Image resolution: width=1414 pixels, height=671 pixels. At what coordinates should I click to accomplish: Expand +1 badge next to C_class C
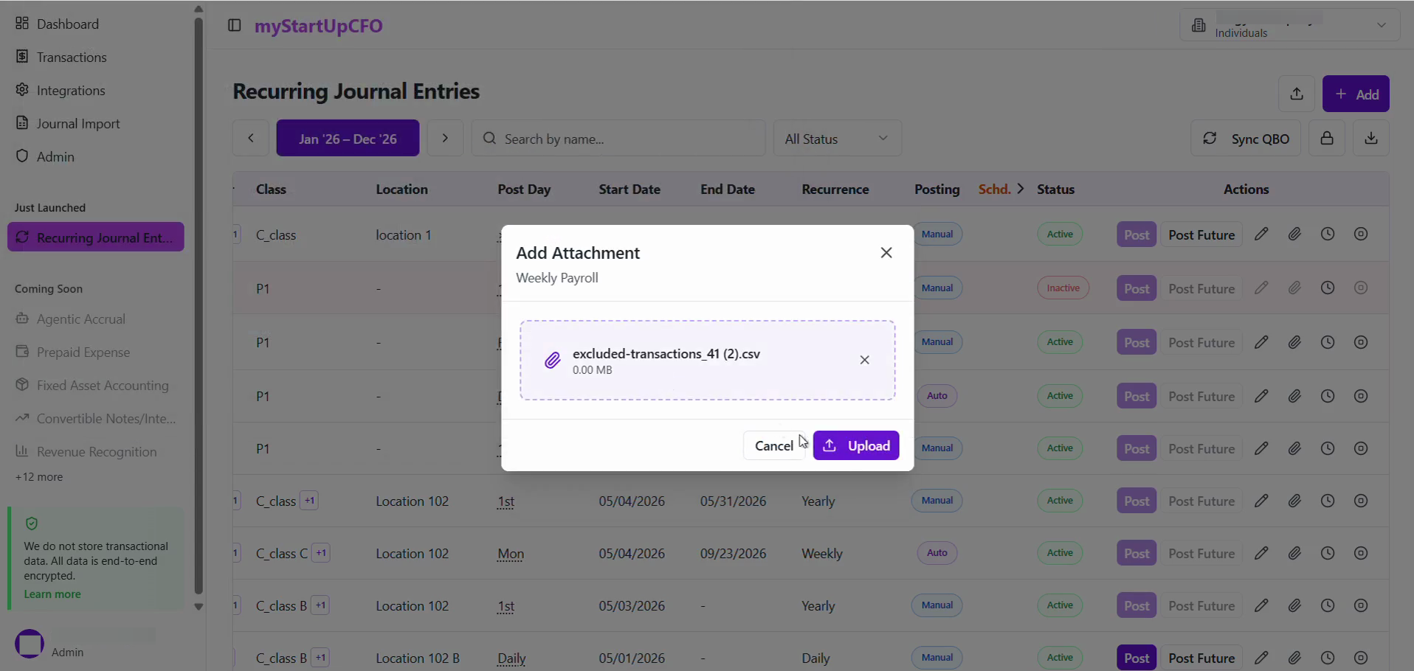[x=321, y=553]
